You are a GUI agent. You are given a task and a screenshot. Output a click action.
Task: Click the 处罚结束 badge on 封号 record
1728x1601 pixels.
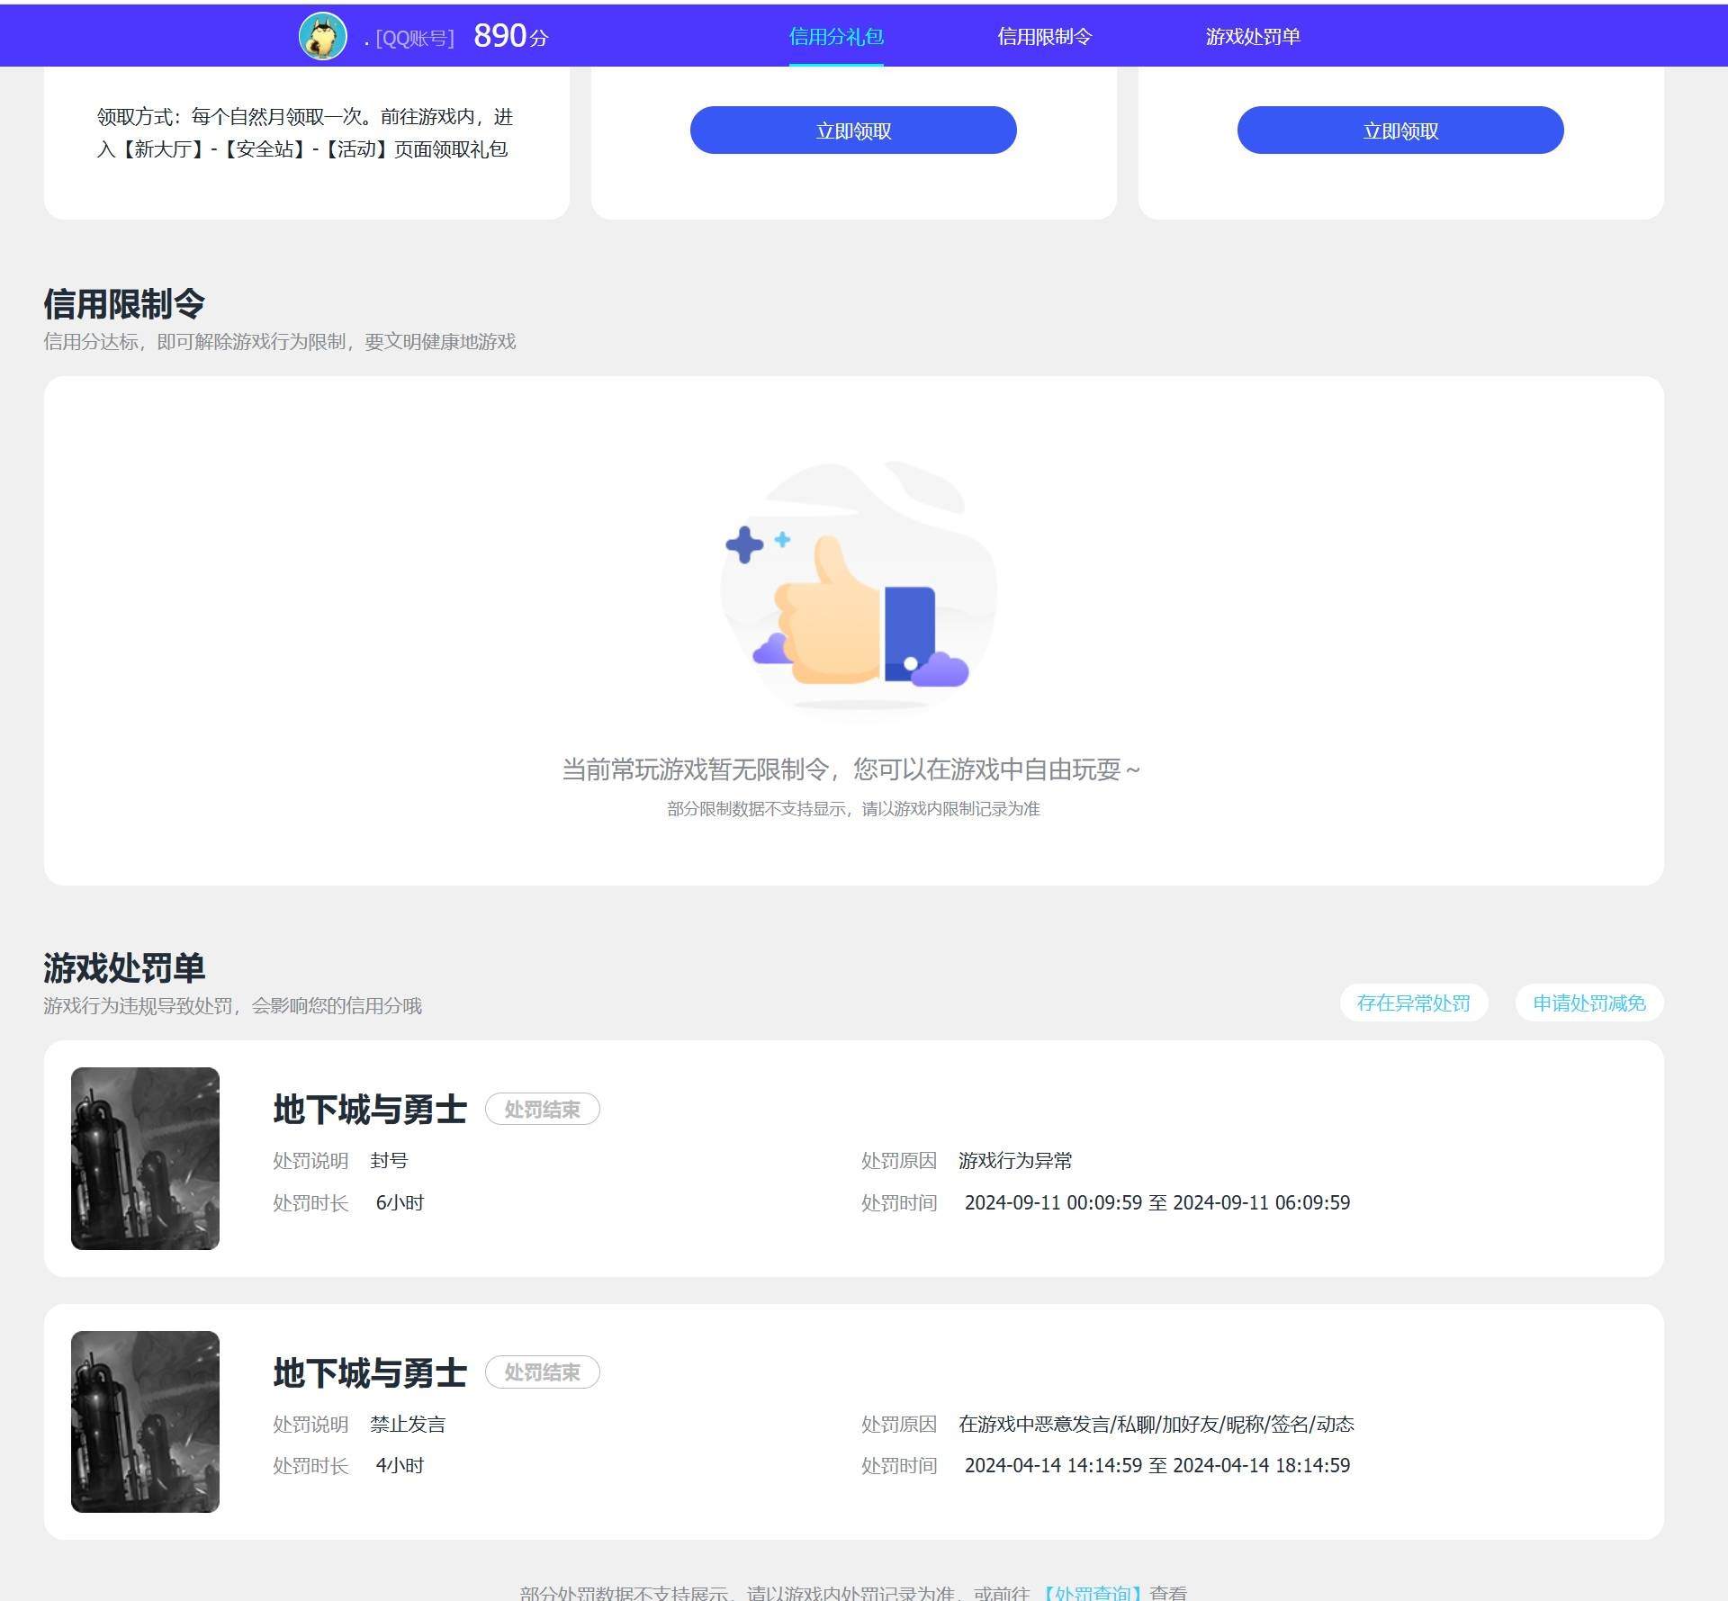click(x=543, y=1109)
